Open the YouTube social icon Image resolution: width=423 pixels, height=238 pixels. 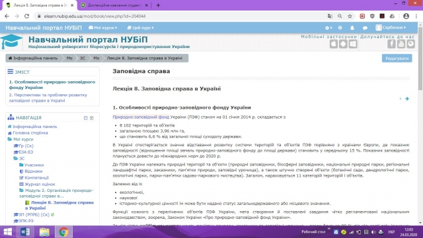point(401,44)
